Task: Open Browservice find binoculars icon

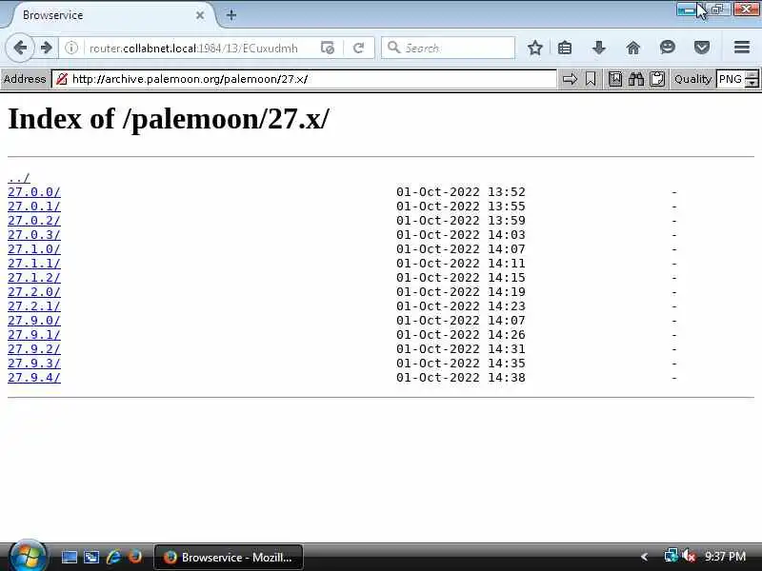Action: [636, 79]
